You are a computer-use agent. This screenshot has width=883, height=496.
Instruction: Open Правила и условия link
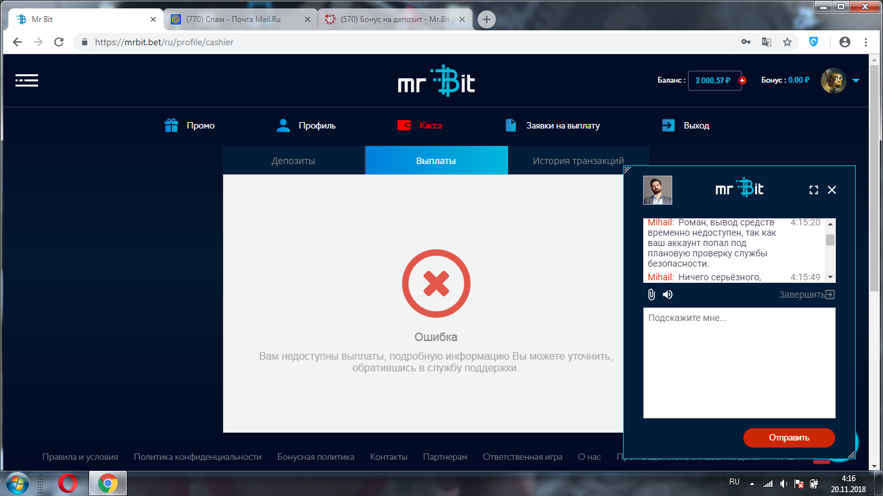(x=80, y=457)
